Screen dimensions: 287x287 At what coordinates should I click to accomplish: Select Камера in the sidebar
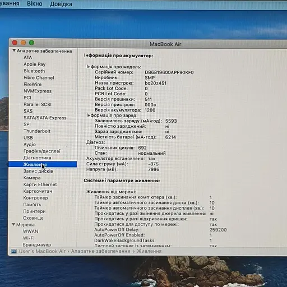[x=32, y=178]
